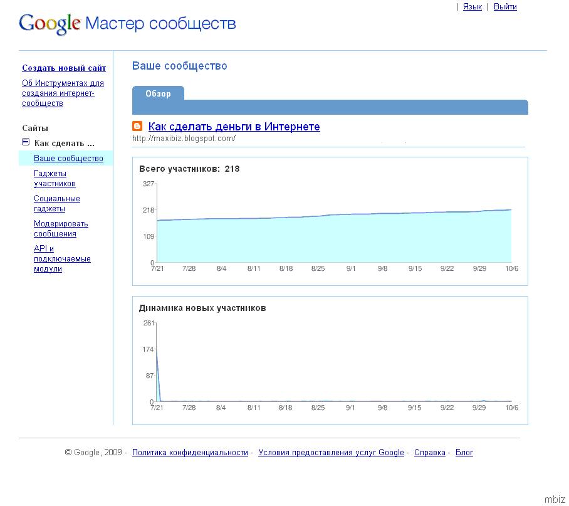
Task: Click the Выйти link
Action: (x=505, y=6)
